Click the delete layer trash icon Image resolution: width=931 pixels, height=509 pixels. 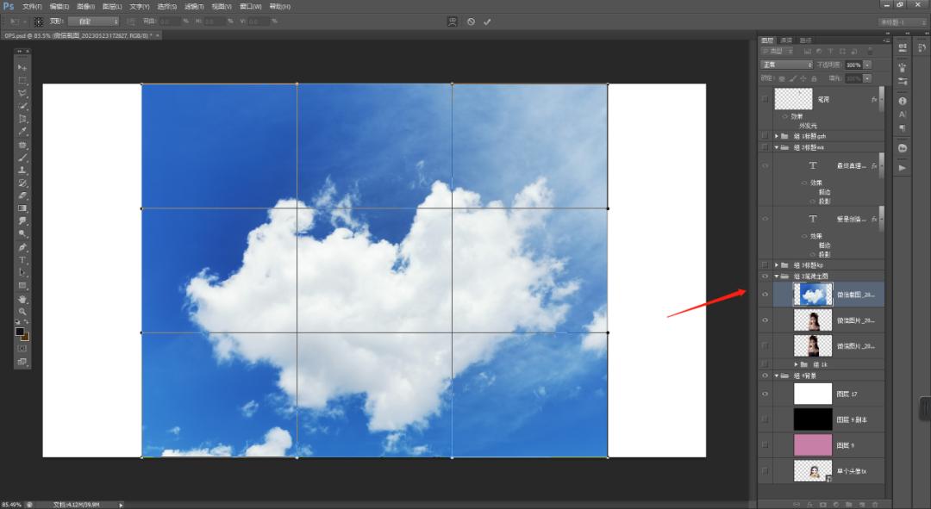(x=875, y=504)
